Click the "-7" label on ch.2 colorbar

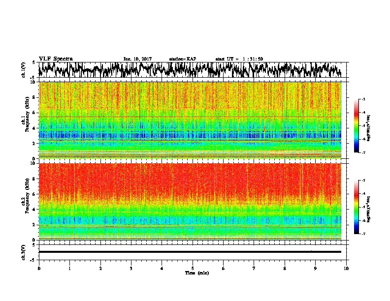tap(363, 234)
